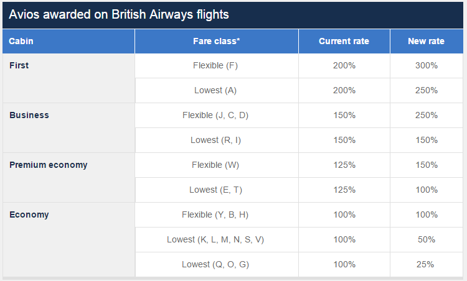Viewport: 467px width, 281px height.
Task: Click the Flexible (Y, B, H) cell
Action: [215, 214]
